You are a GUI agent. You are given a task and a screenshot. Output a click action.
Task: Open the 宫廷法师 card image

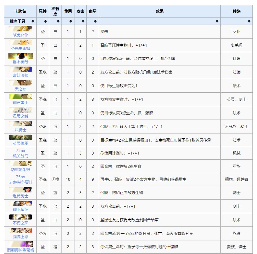click(x=20, y=69)
